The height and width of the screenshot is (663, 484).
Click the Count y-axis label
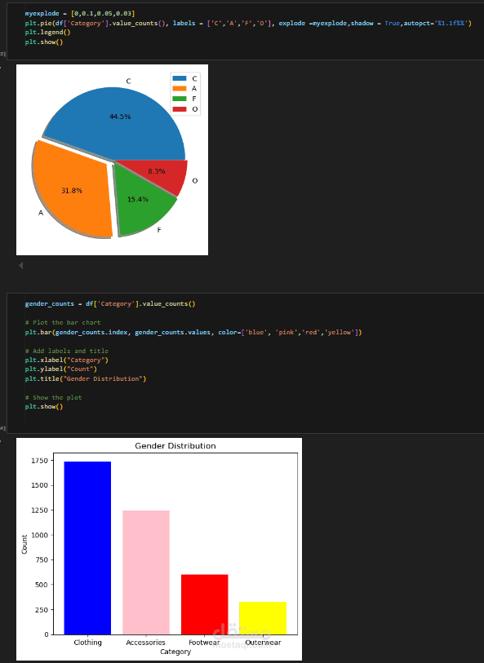pos(24,544)
